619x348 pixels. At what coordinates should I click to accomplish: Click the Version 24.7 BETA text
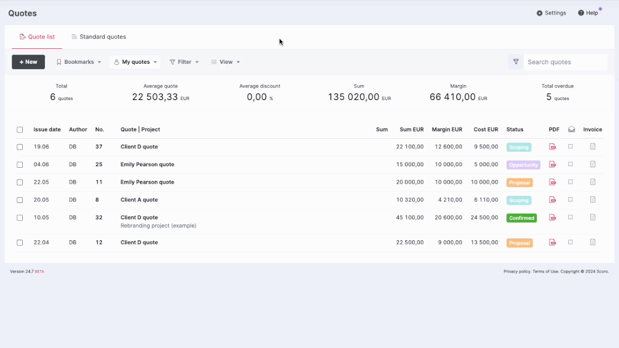27,272
